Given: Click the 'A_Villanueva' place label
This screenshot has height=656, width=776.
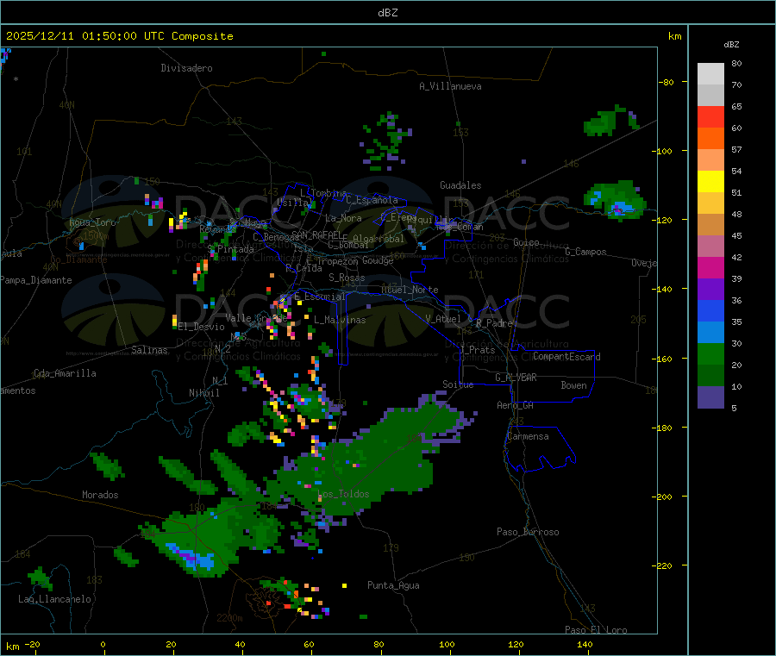Looking at the screenshot, I should (450, 86).
